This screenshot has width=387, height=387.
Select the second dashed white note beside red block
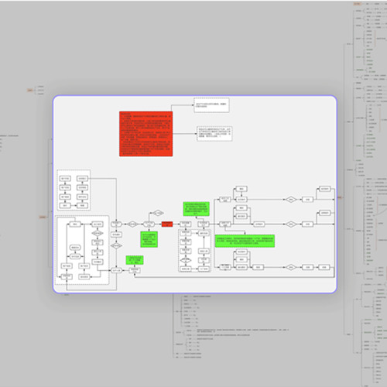(214, 134)
